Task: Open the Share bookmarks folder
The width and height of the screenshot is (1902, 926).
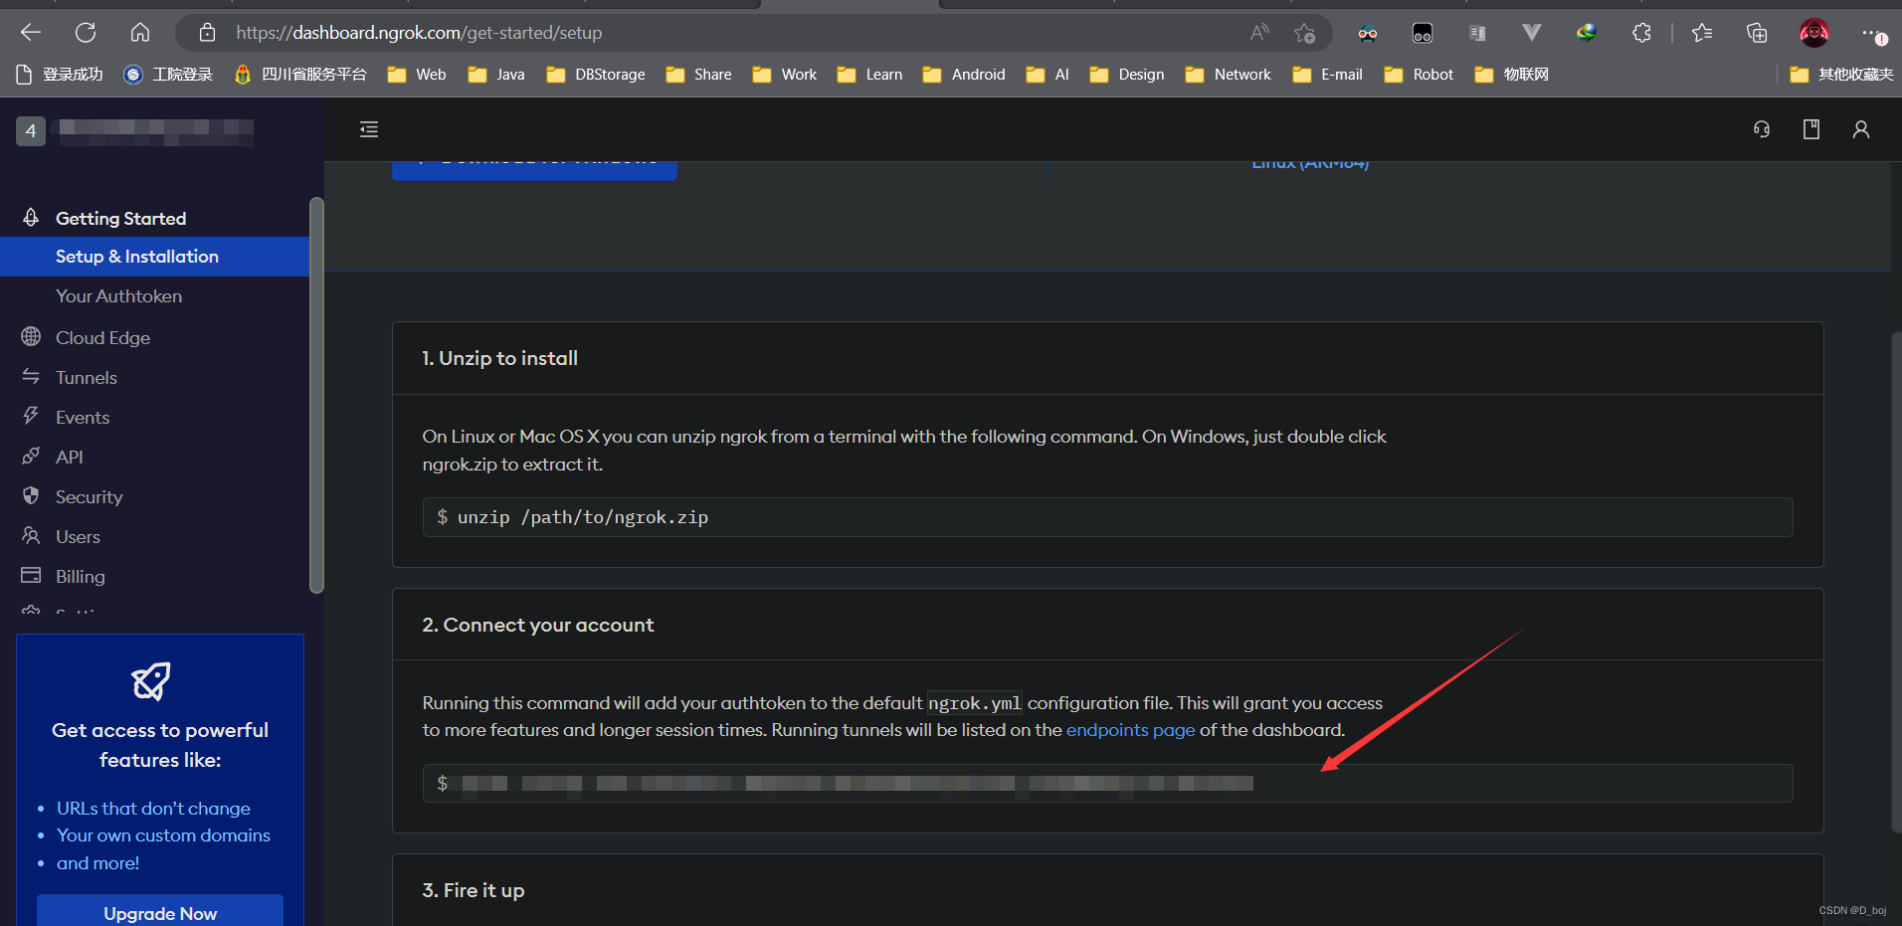Action: 698,75
